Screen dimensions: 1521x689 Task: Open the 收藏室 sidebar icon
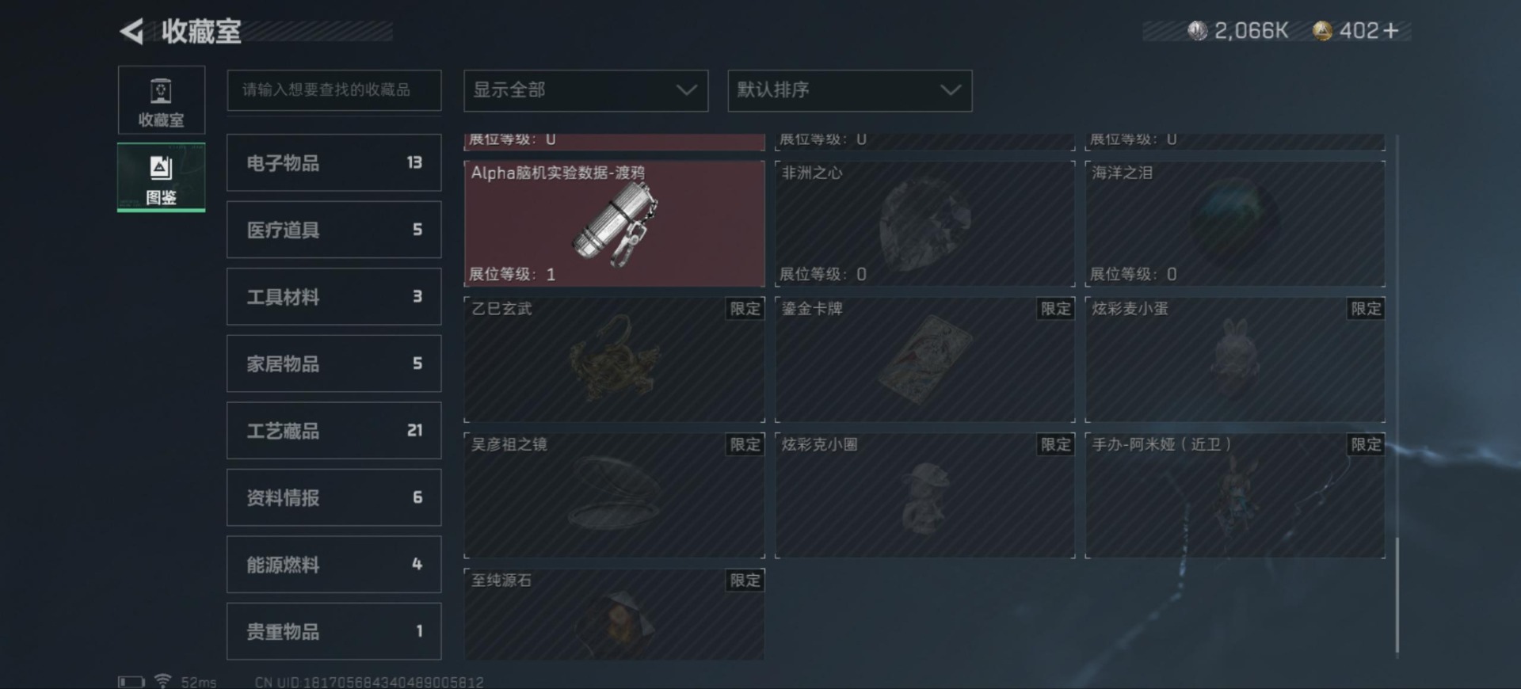tap(162, 100)
